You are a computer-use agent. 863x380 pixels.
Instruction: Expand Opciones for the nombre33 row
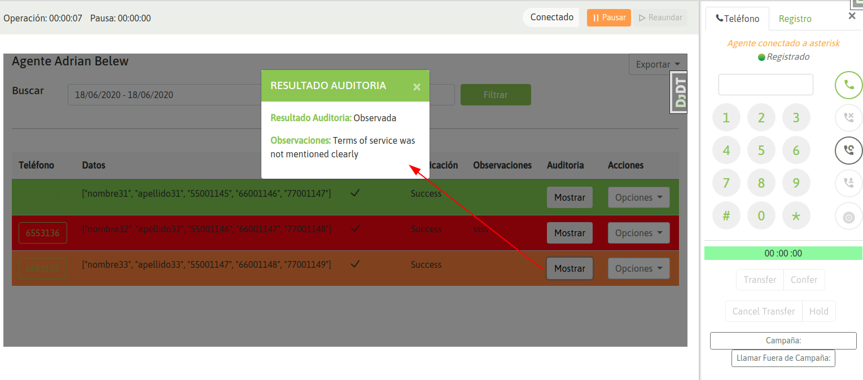click(x=638, y=269)
